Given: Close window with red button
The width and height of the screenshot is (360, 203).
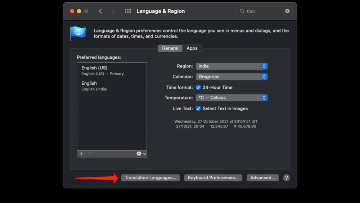Looking at the screenshot, I should [72, 11].
